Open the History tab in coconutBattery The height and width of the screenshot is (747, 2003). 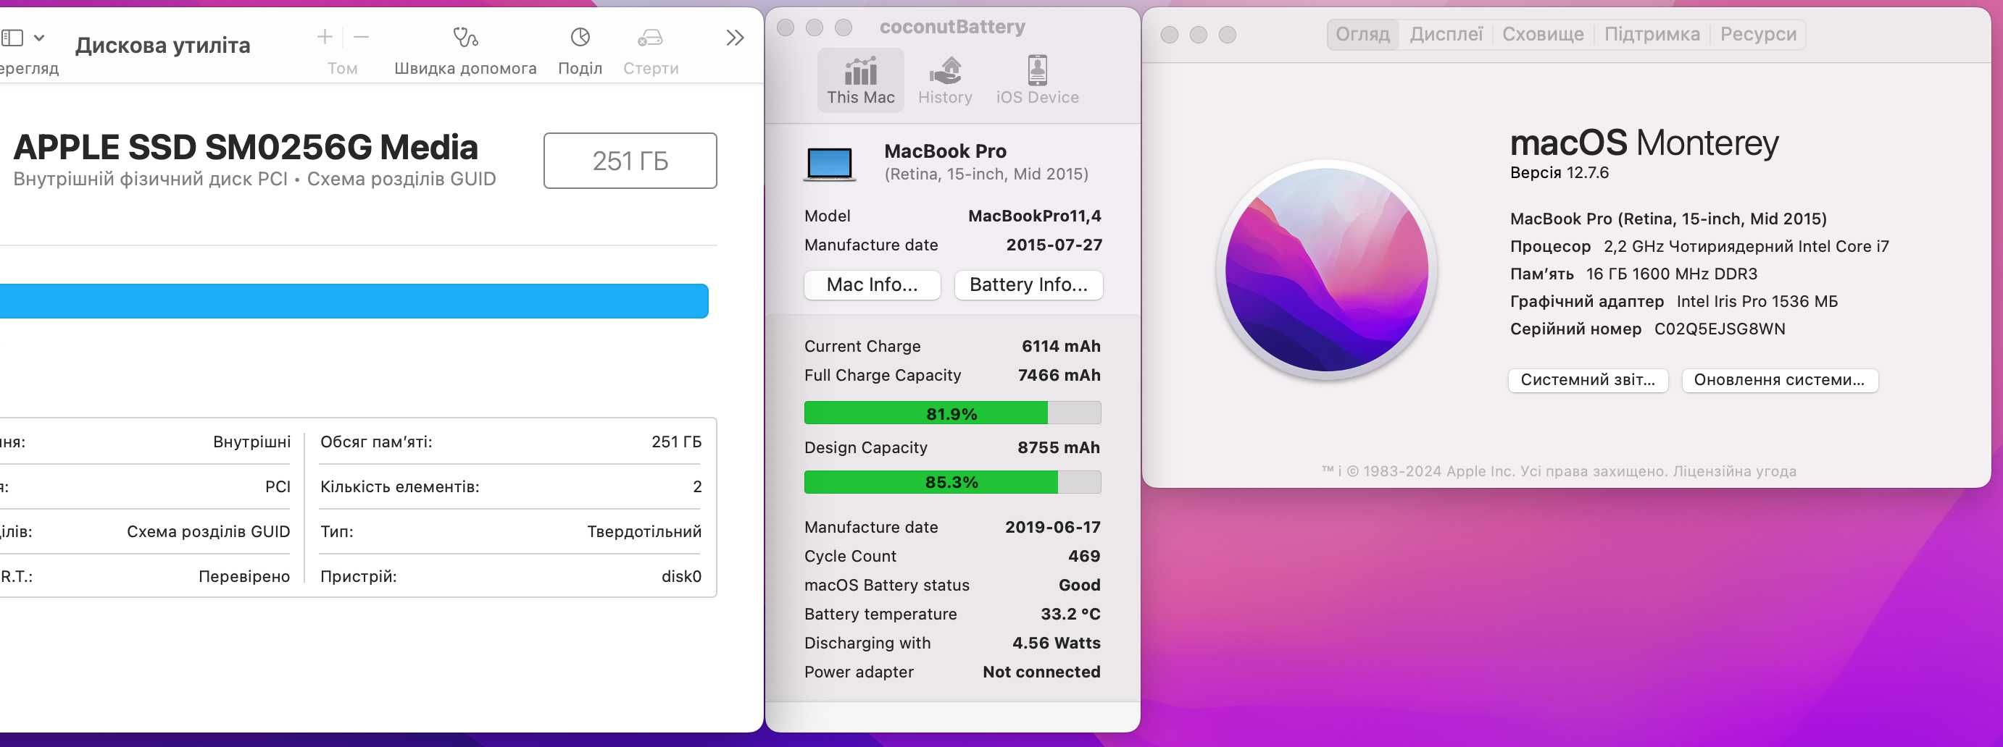[x=945, y=81]
